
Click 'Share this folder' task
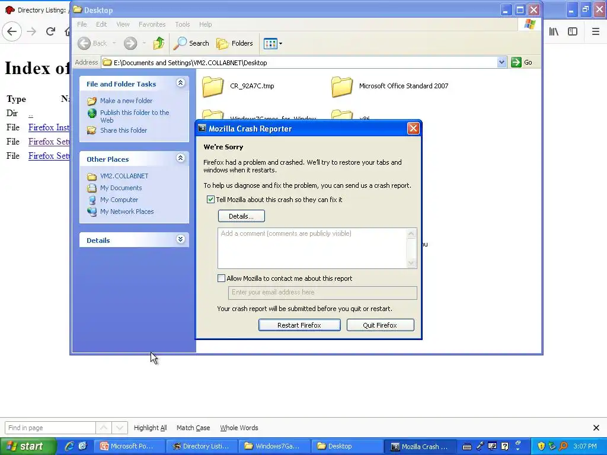pyautogui.click(x=123, y=130)
